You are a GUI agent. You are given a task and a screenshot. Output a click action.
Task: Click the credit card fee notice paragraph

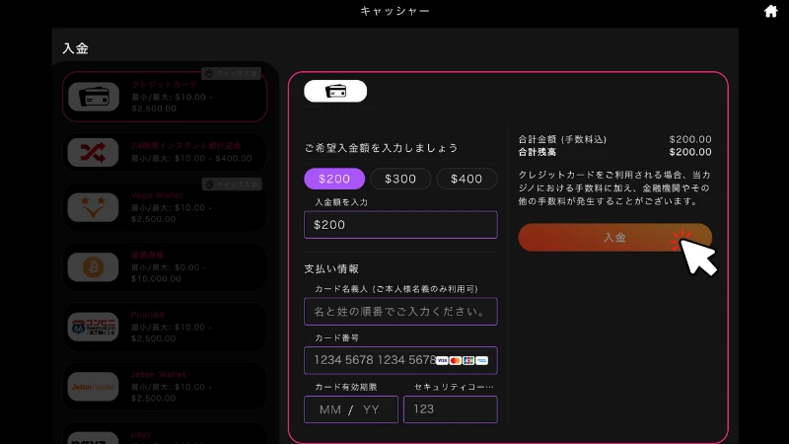click(x=614, y=187)
